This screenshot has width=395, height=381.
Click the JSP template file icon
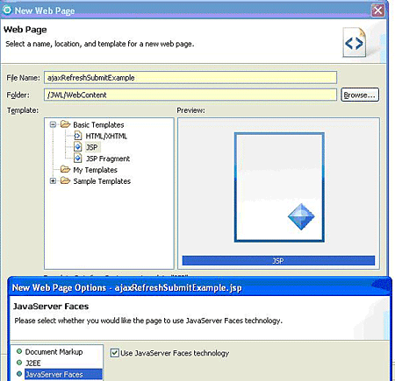coord(77,147)
